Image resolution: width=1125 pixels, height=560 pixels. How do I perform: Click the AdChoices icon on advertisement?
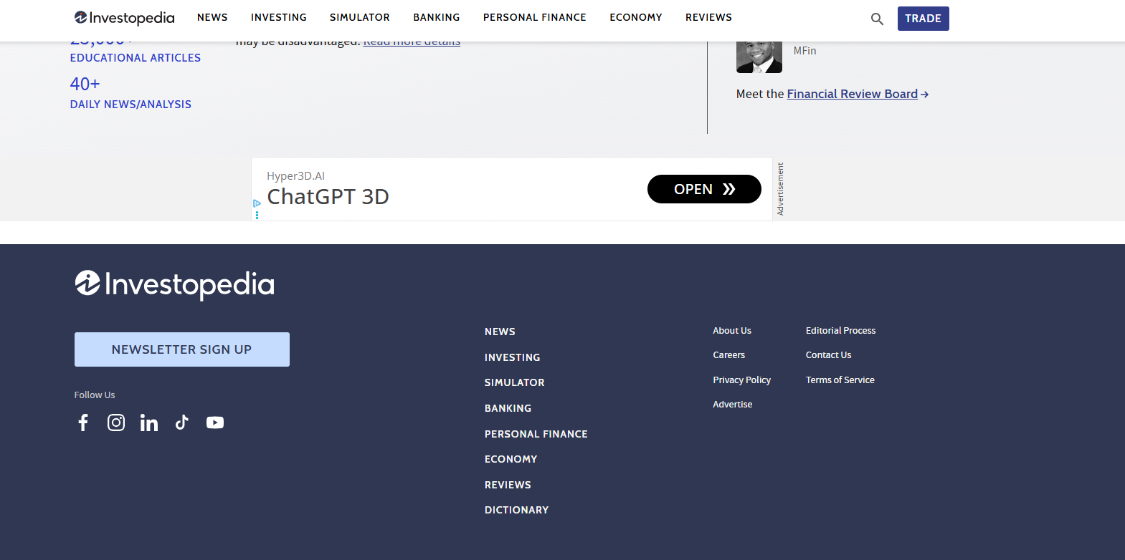click(x=257, y=203)
